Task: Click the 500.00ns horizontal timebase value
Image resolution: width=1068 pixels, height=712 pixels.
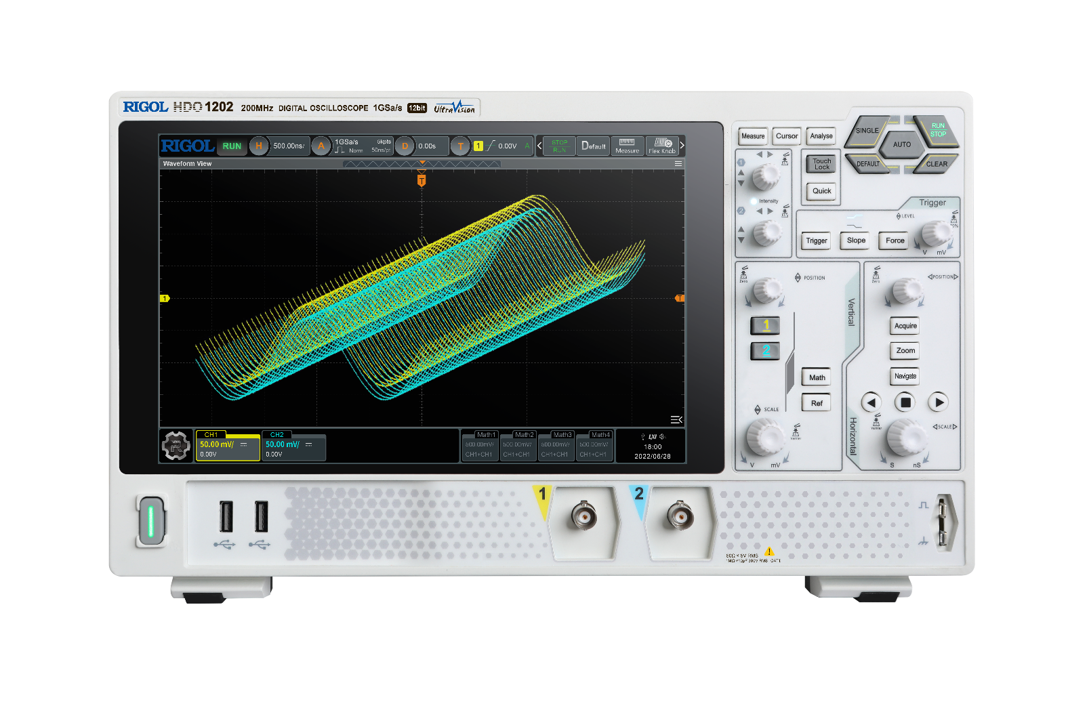Action: [x=289, y=146]
